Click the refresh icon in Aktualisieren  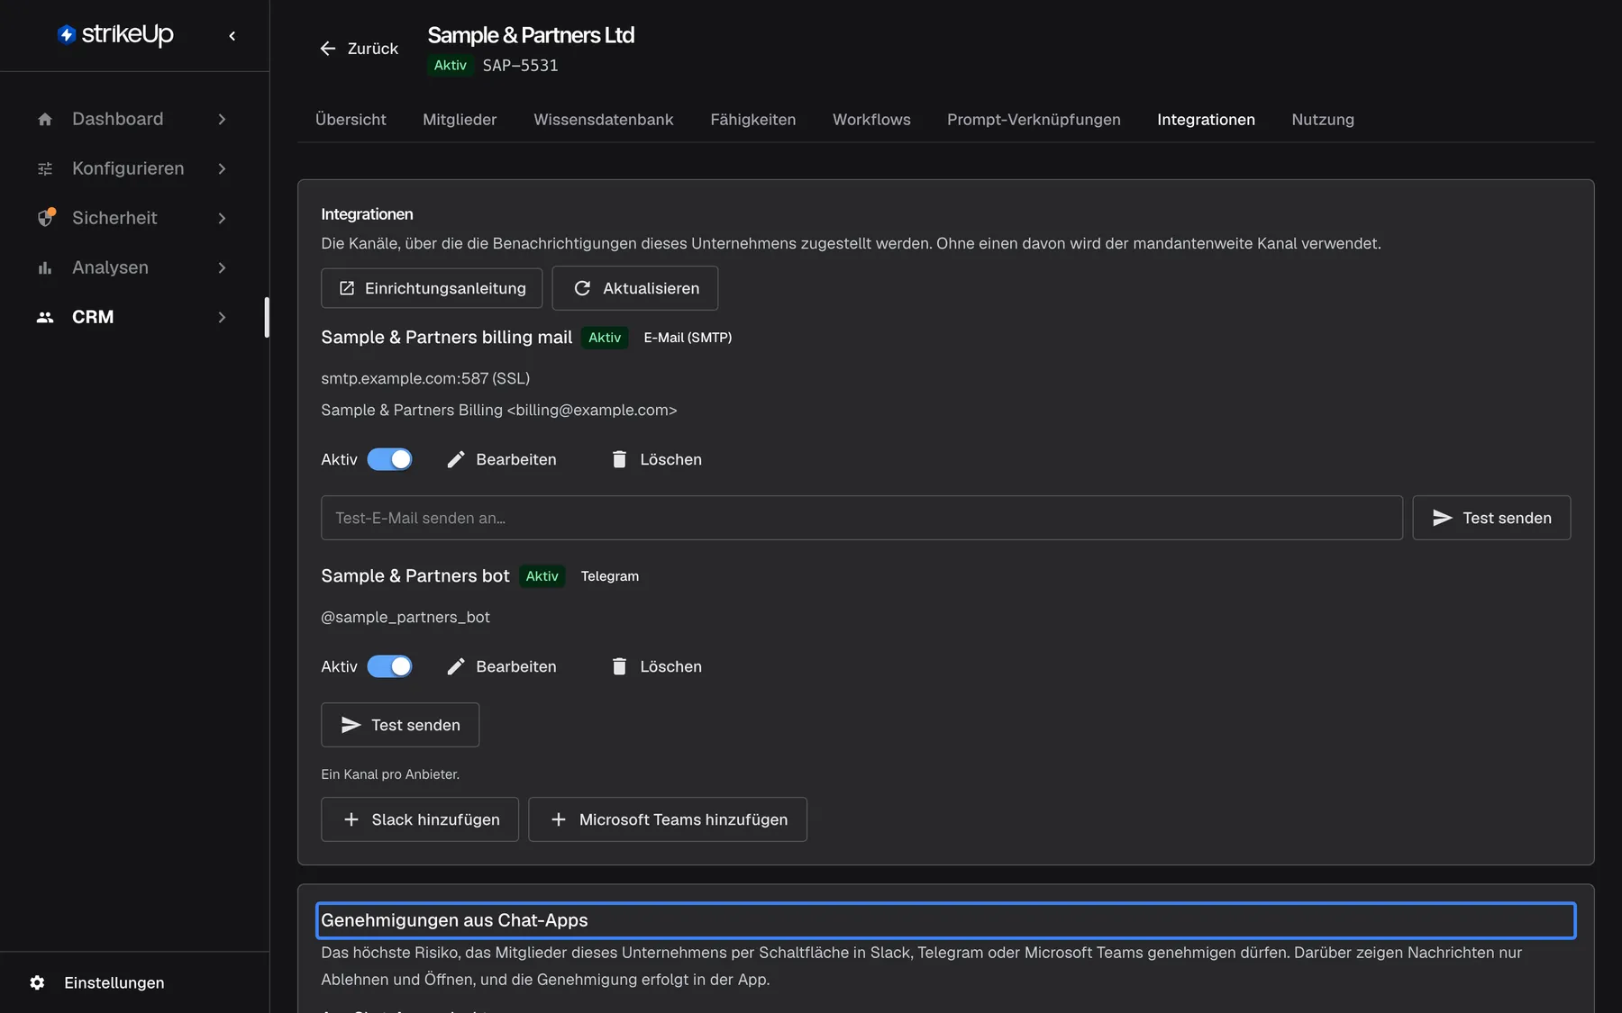click(582, 288)
